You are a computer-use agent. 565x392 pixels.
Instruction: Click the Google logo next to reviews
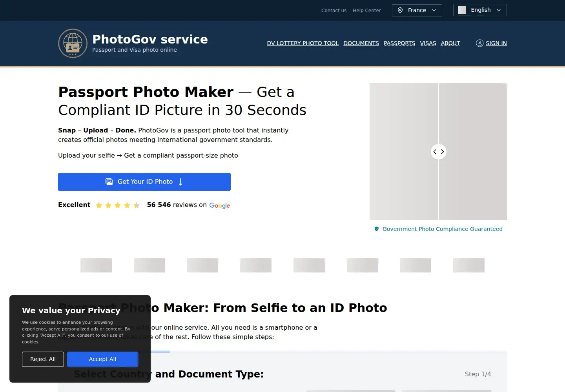pos(219,205)
